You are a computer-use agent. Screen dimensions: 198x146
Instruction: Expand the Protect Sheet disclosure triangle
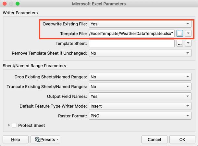tap(9, 125)
